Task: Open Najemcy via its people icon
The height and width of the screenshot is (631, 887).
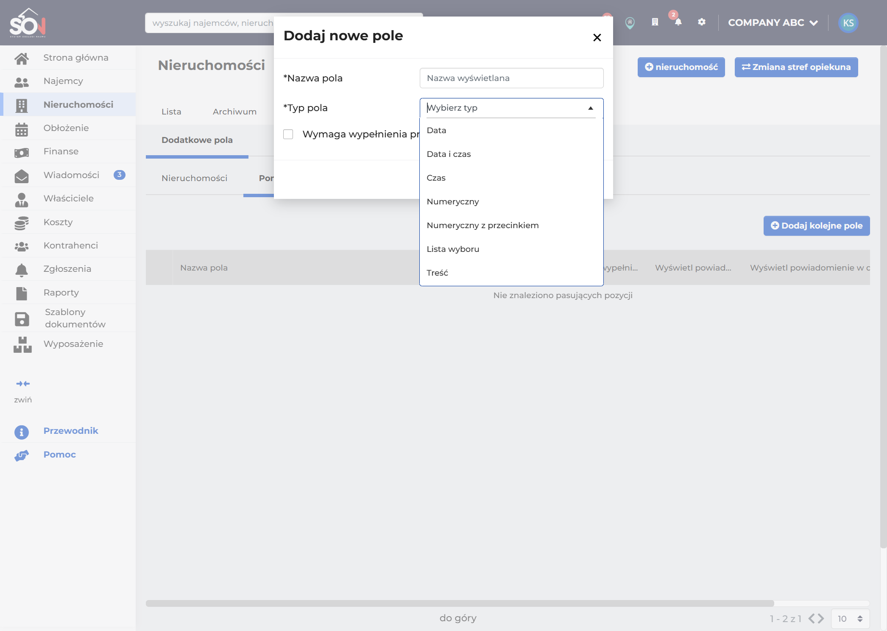Action: [x=22, y=82]
